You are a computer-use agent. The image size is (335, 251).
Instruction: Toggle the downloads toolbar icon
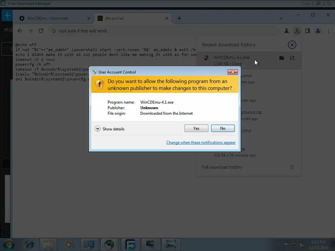[x=297, y=31]
